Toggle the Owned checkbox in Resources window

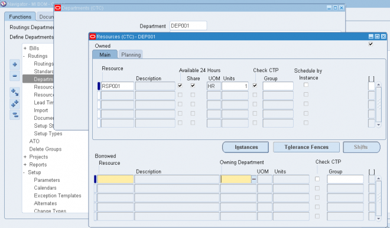tap(370, 44)
